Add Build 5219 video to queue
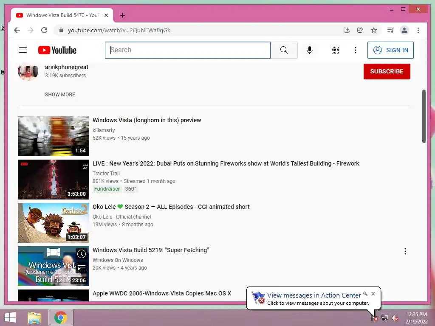This screenshot has width=435, height=326. [81, 267]
